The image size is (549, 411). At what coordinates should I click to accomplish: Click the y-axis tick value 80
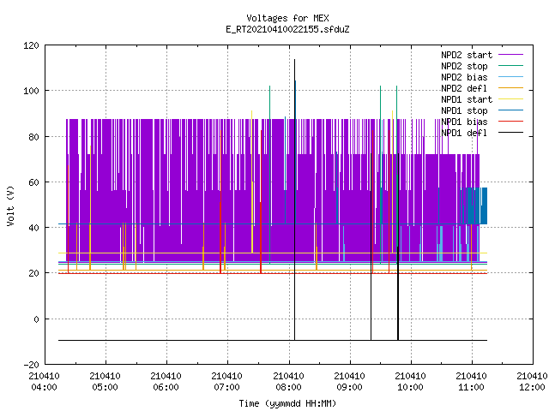pos(33,137)
